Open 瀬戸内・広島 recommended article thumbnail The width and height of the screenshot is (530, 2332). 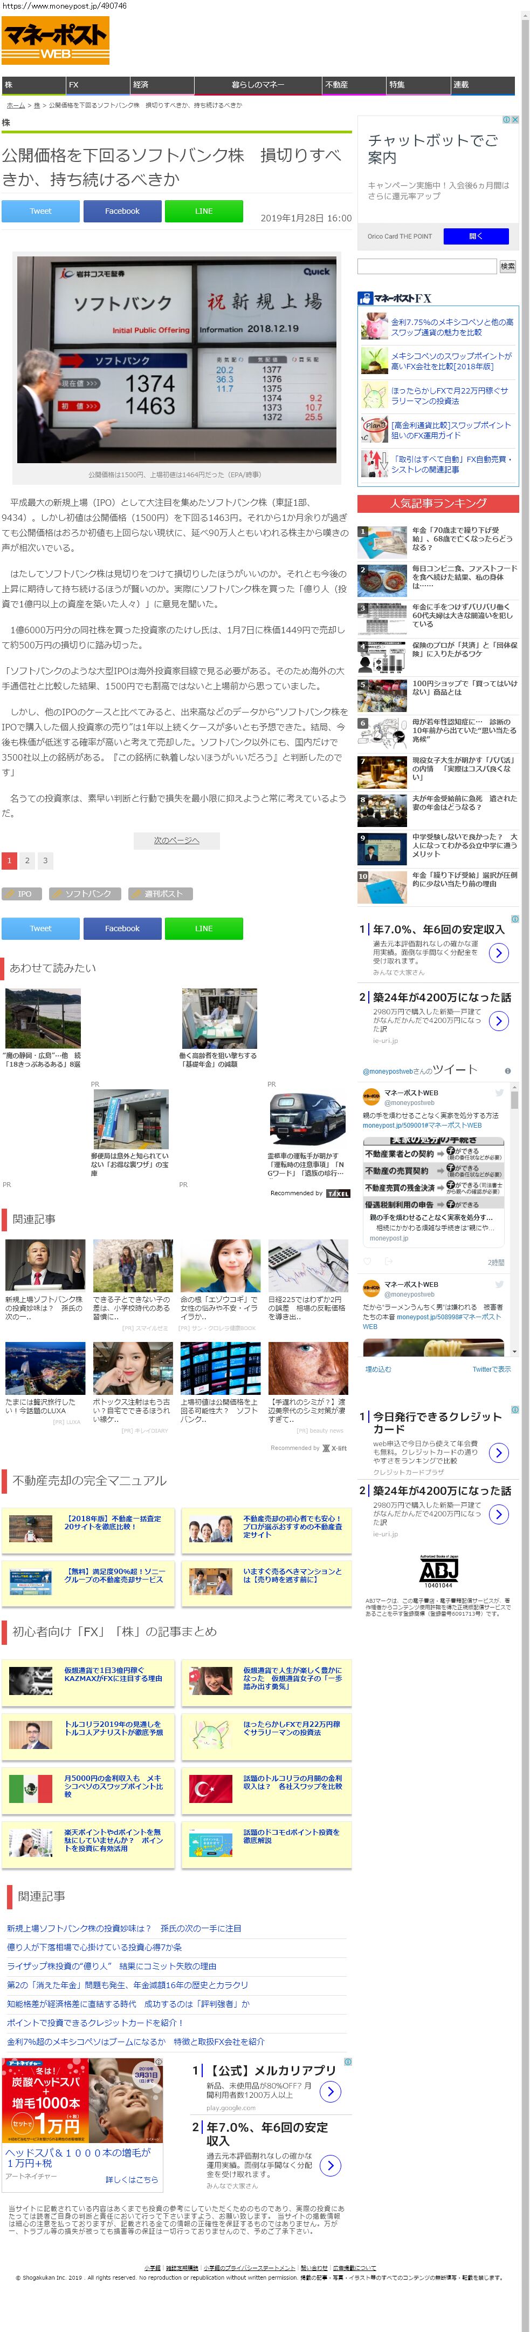pyautogui.click(x=43, y=1019)
